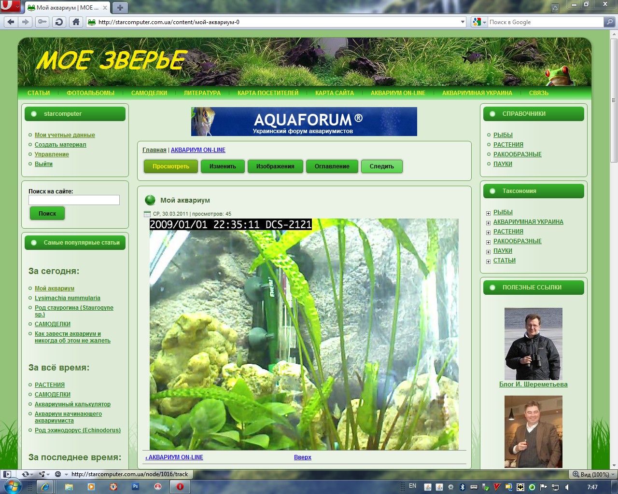
Task: Click the Bluetooth icon in system tray
Action: (462, 487)
